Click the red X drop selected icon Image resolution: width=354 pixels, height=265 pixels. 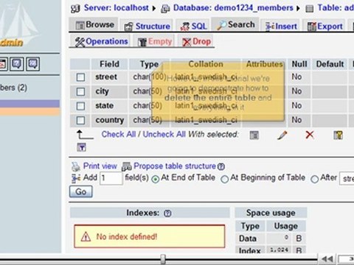[310, 135]
